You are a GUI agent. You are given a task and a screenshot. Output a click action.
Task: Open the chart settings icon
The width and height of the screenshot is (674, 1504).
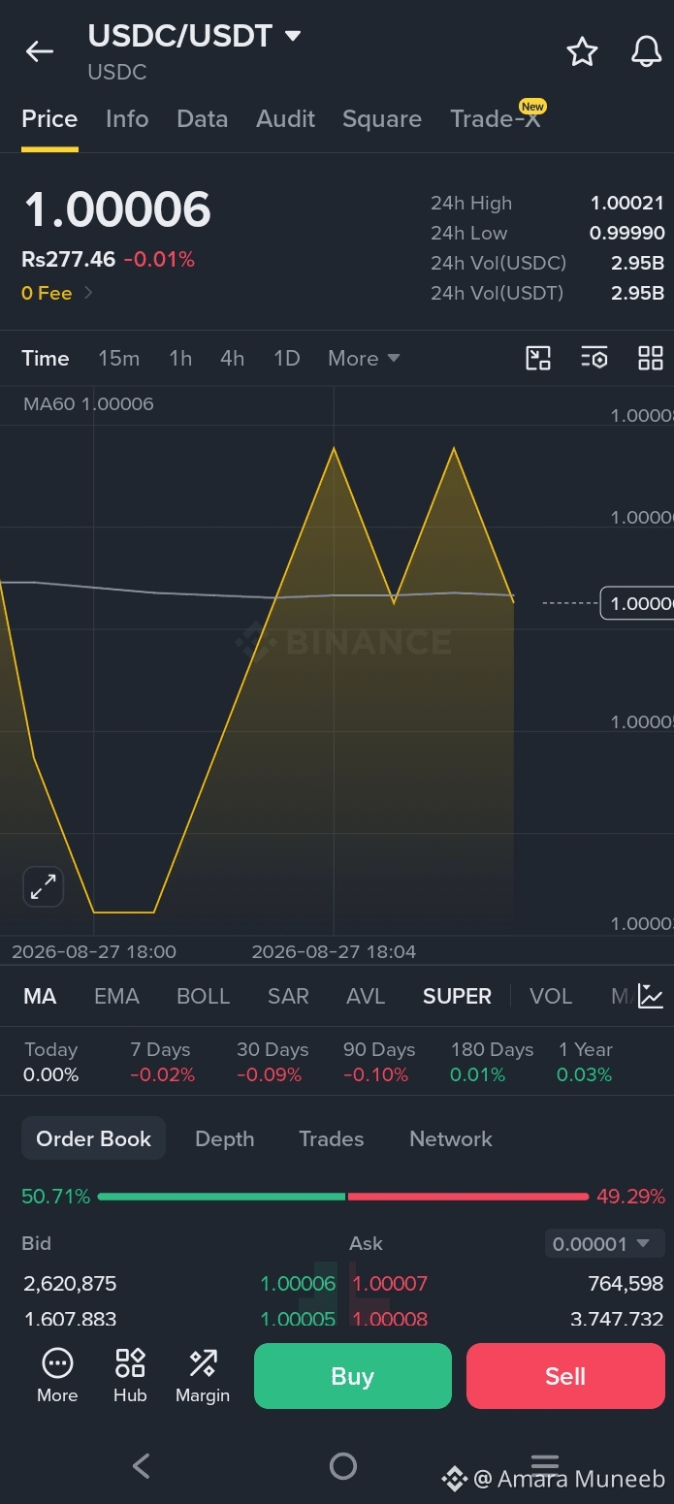tap(594, 358)
